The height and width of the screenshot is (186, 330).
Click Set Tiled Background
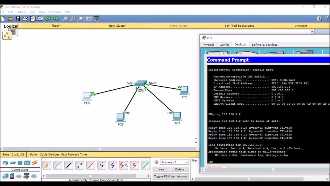pyautogui.click(x=239, y=26)
